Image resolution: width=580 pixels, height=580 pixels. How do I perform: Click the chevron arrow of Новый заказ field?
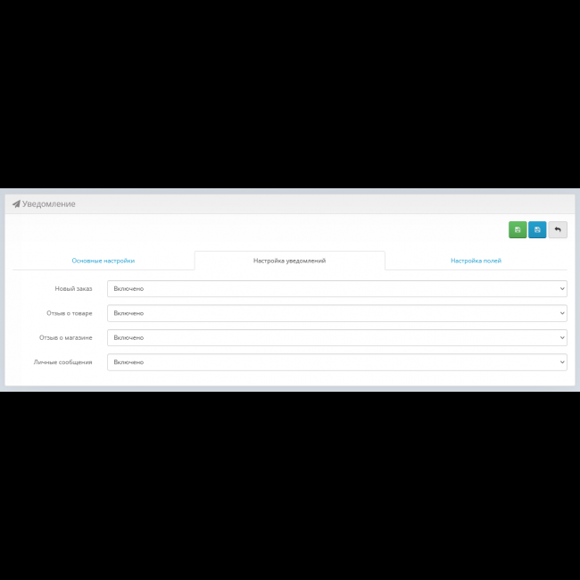(x=561, y=289)
